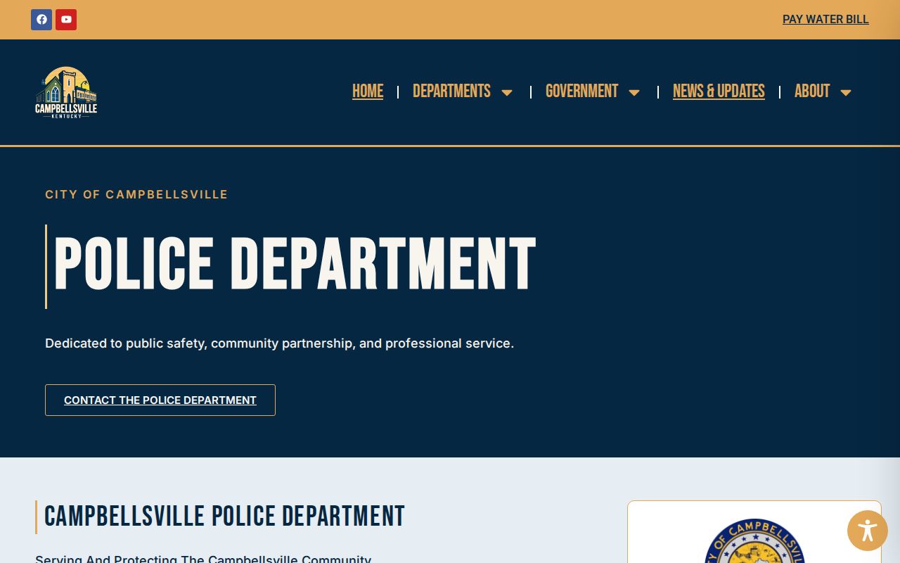Click the City of Campbellsville seal image
Viewport: 900px width, 563px height.
pos(754,541)
